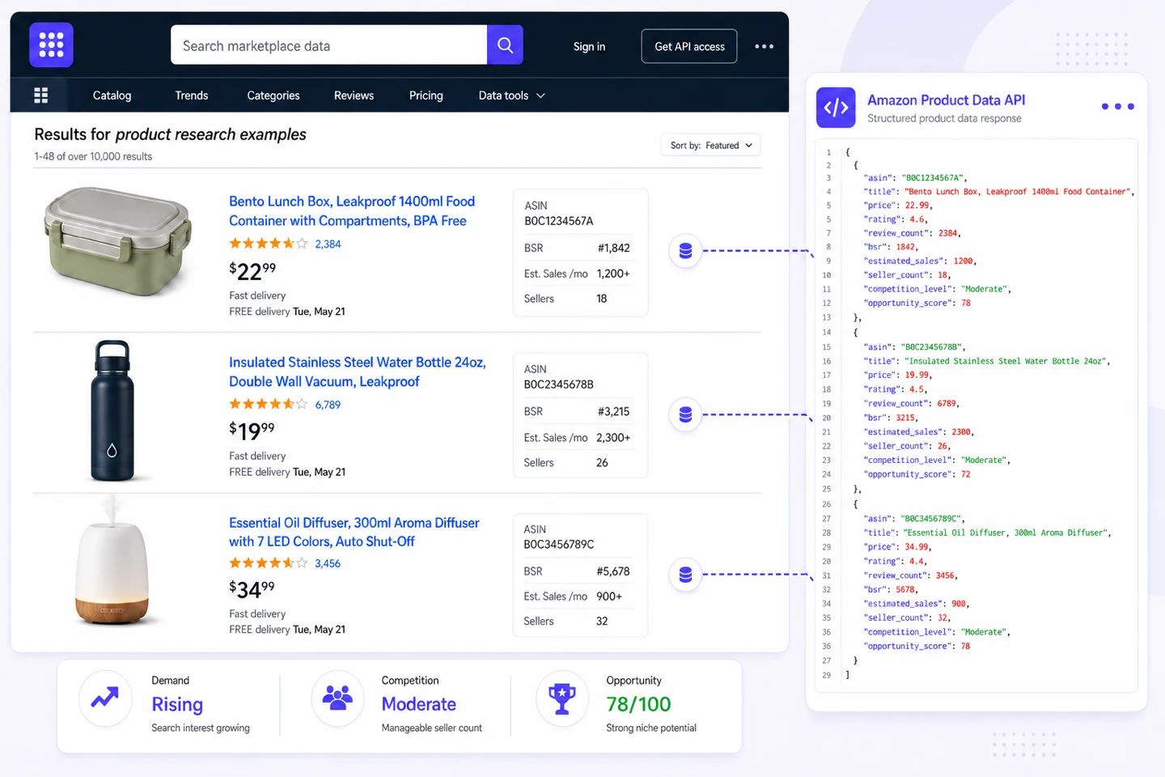Click the star rating for Water Bottle
Image resolution: width=1165 pixels, height=777 pixels.
click(269, 404)
